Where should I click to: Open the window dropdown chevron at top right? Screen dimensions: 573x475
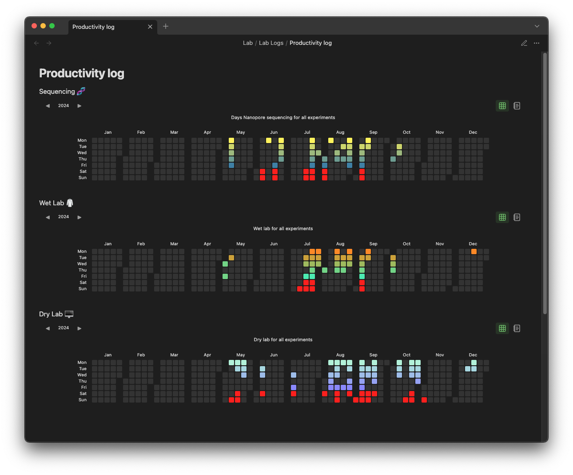coord(537,26)
